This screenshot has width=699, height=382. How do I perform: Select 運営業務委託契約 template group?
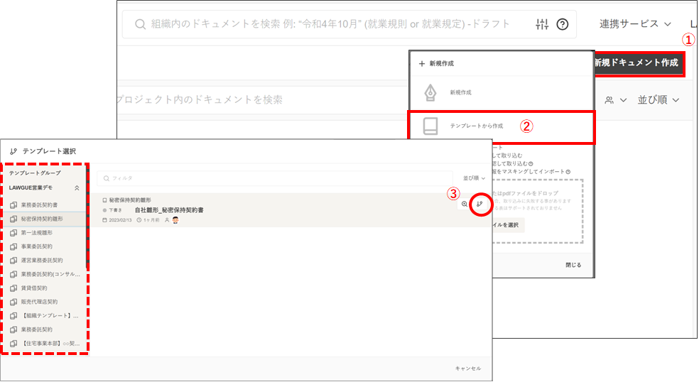(44, 261)
